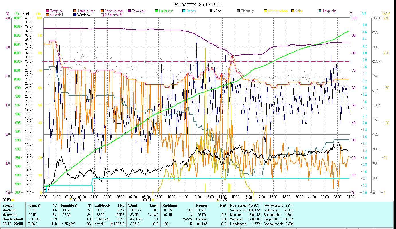Click the sunset marker at 16:27
396x229 pixels.
(x=253, y=200)
